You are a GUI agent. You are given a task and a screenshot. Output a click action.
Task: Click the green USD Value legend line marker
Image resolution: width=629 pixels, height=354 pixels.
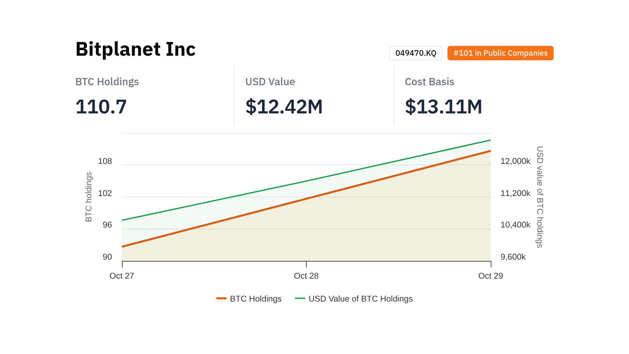[x=300, y=298]
